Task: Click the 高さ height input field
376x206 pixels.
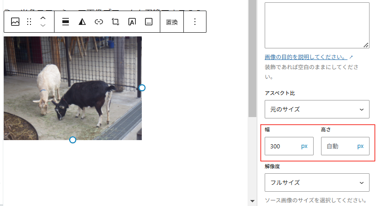Action: pyautogui.click(x=345, y=146)
